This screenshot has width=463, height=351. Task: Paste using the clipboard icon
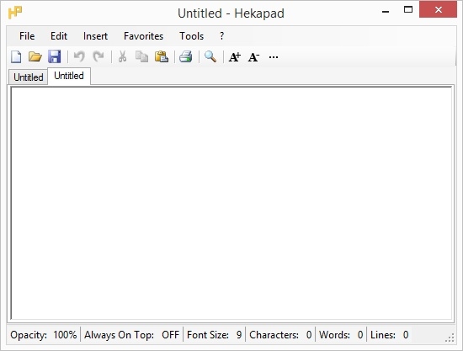(x=162, y=56)
